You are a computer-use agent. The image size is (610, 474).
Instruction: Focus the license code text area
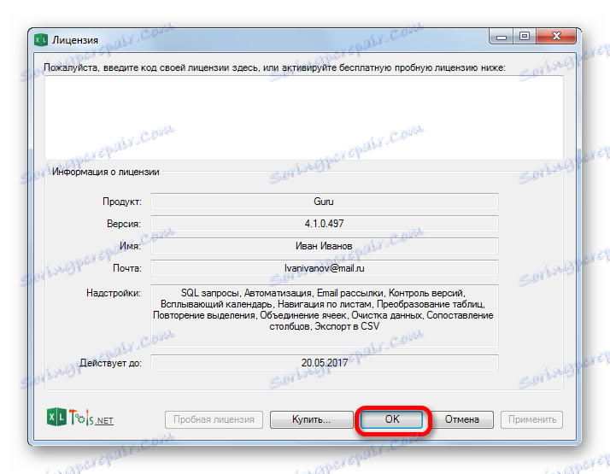point(304,117)
